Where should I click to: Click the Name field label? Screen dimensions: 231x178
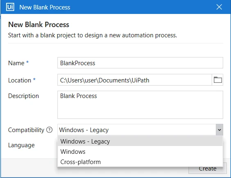[16, 63]
